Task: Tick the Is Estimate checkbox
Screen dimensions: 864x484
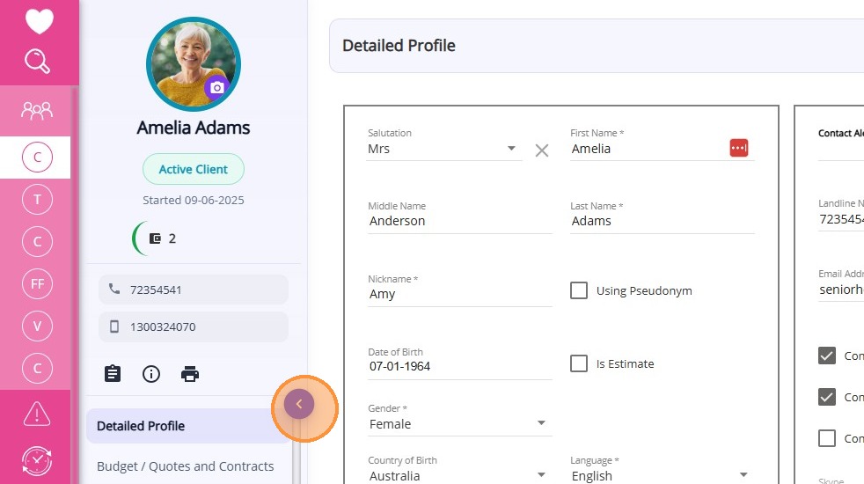Action: [x=579, y=363]
